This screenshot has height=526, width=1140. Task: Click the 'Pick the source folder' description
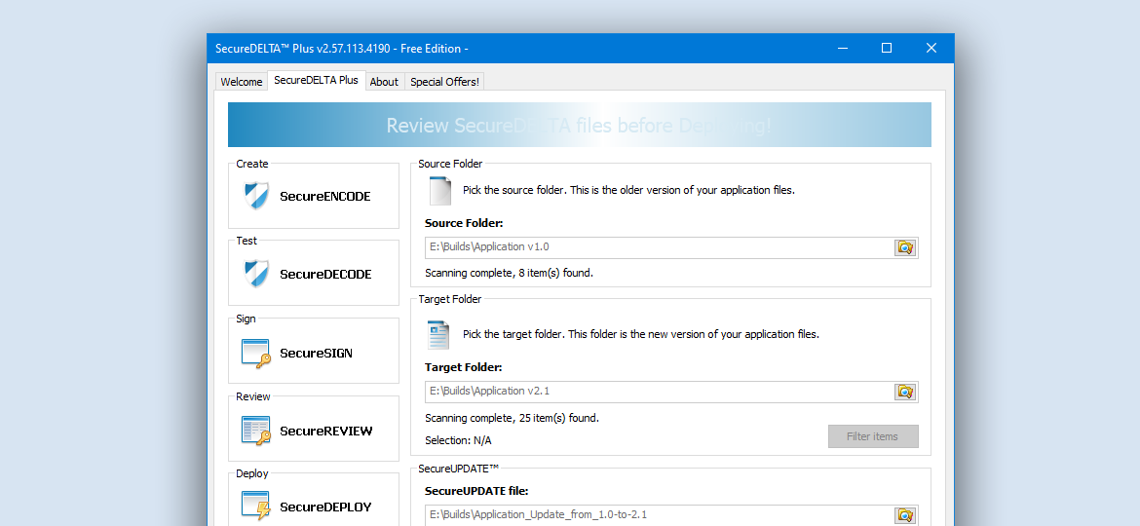point(628,190)
